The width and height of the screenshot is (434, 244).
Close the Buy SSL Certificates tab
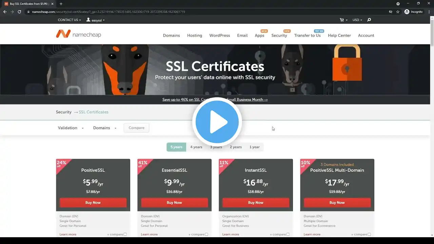click(x=52, y=4)
